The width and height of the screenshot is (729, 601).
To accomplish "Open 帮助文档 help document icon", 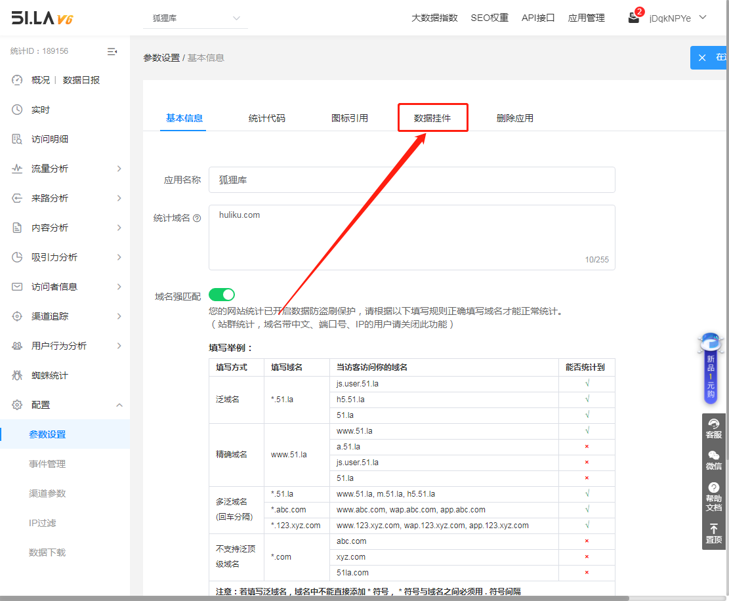I will 714,497.
